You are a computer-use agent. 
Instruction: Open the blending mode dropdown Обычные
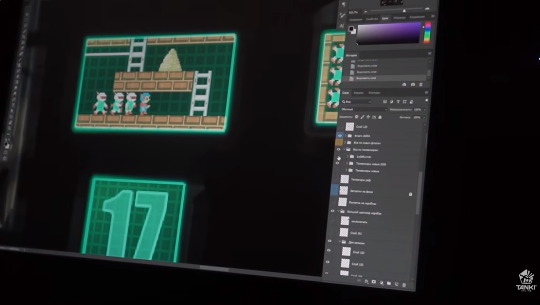pos(364,109)
